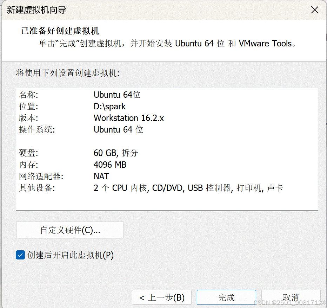Click the heading 已准备好创建虚拟机

[60, 31]
